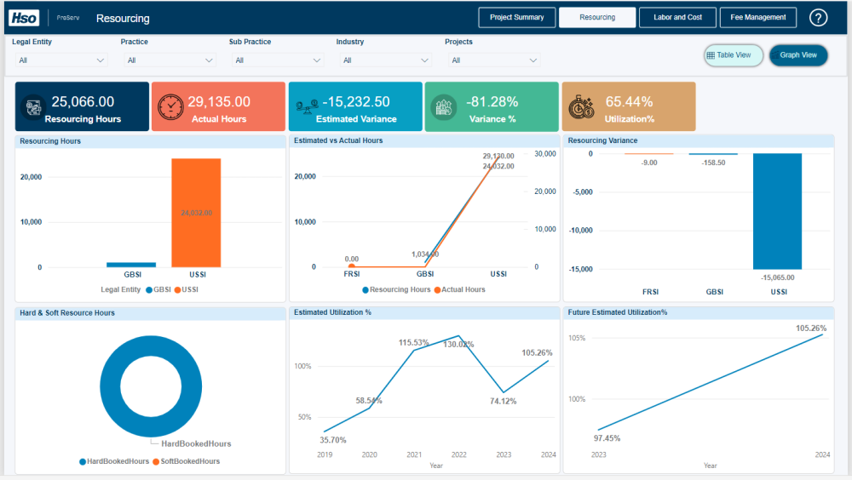The height and width of the screenshot is (480, 852).
Task: Click the blue GBSI bar in Resourcing Hours
Action: pos(131,265)
